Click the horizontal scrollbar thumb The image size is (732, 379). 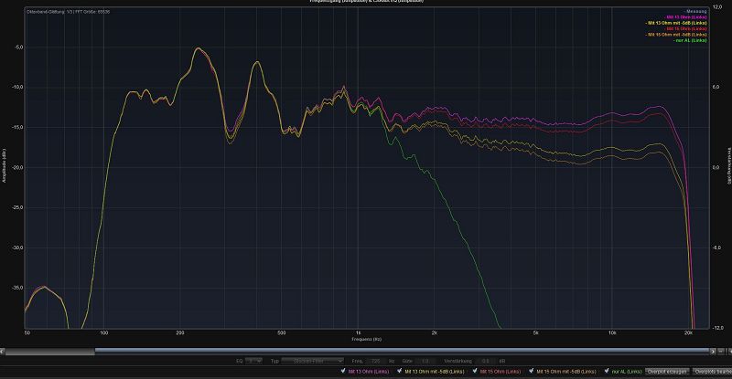tap(403, 351)
